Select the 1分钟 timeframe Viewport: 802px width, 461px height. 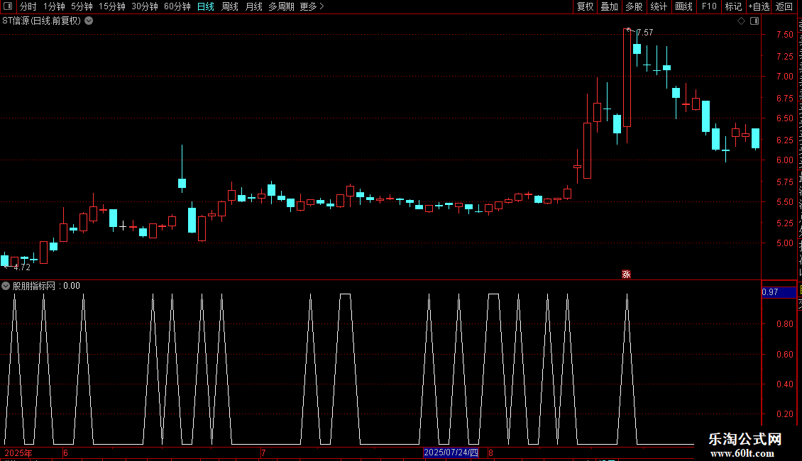pyautogui.click(x=54, y=6)
